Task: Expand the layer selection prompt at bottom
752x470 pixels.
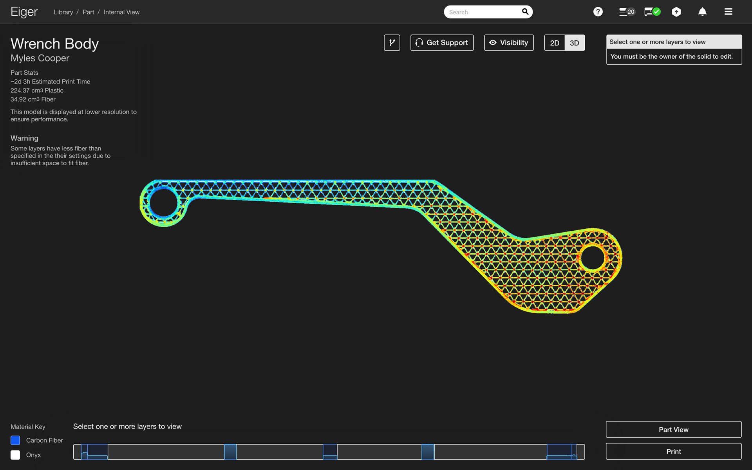Action: pyautogui.click(x=128, y=427)
